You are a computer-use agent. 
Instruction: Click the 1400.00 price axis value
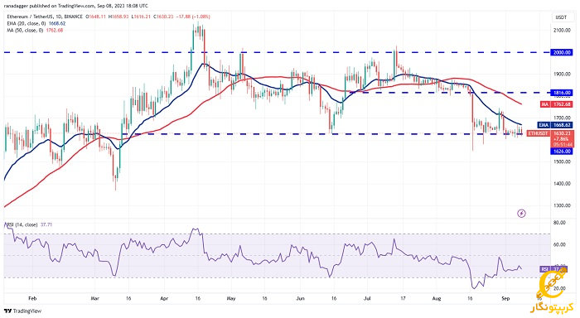tap(562, 183)
